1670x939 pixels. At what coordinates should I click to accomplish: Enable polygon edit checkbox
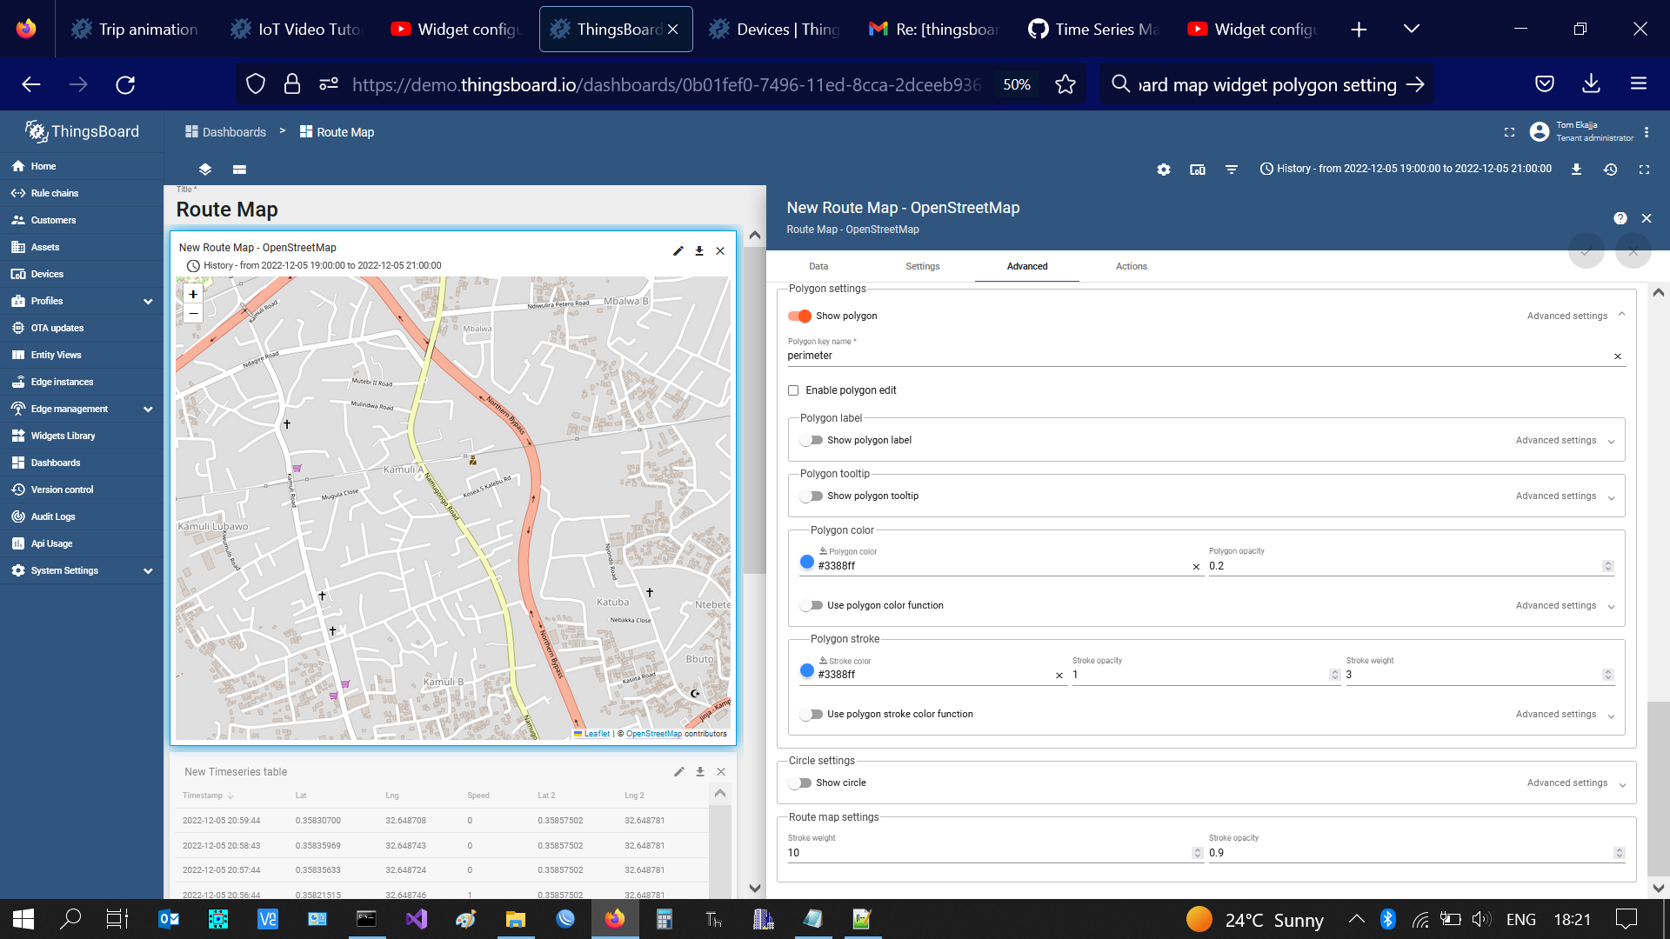(793, 390)
